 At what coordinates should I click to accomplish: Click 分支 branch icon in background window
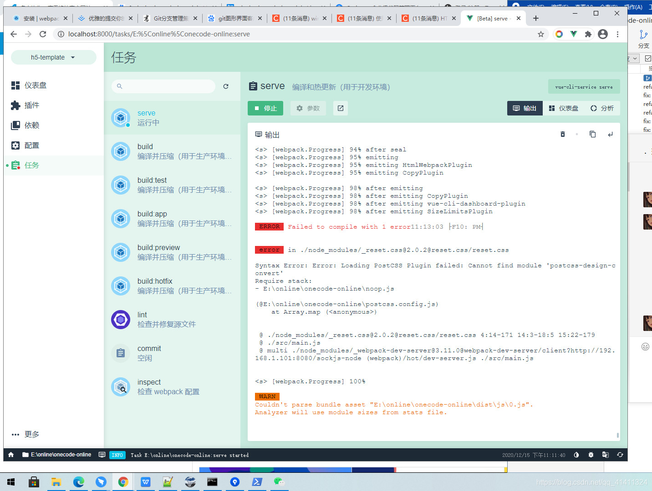[x=643, y=39]
